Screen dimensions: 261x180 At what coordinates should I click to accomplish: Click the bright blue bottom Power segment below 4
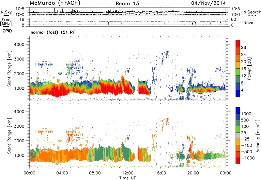(x=238, y=93)
